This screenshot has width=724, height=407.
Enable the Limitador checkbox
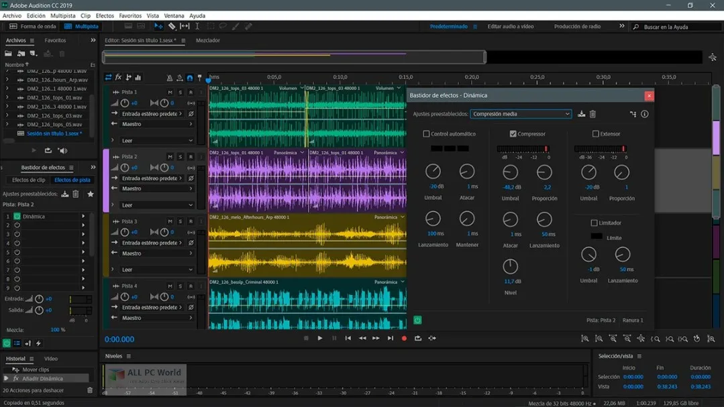595,223
